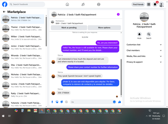
Task: Open Elba's chat in the list
Action: coord(23,66)
